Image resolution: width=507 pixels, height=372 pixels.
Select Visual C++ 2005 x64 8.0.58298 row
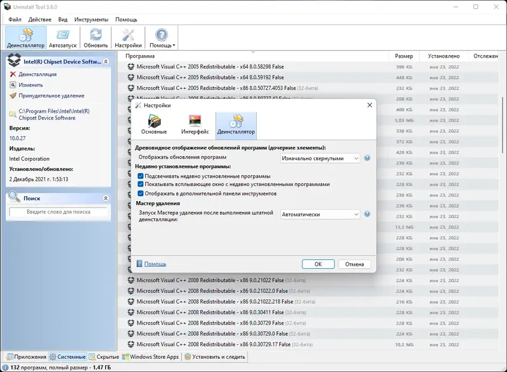click(x=307, y=67)
